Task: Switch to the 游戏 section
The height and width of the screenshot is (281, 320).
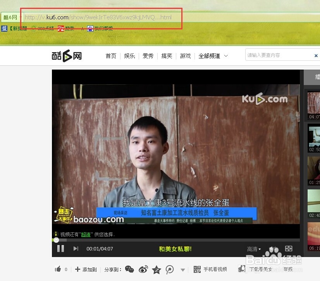Action: [185, 56]
